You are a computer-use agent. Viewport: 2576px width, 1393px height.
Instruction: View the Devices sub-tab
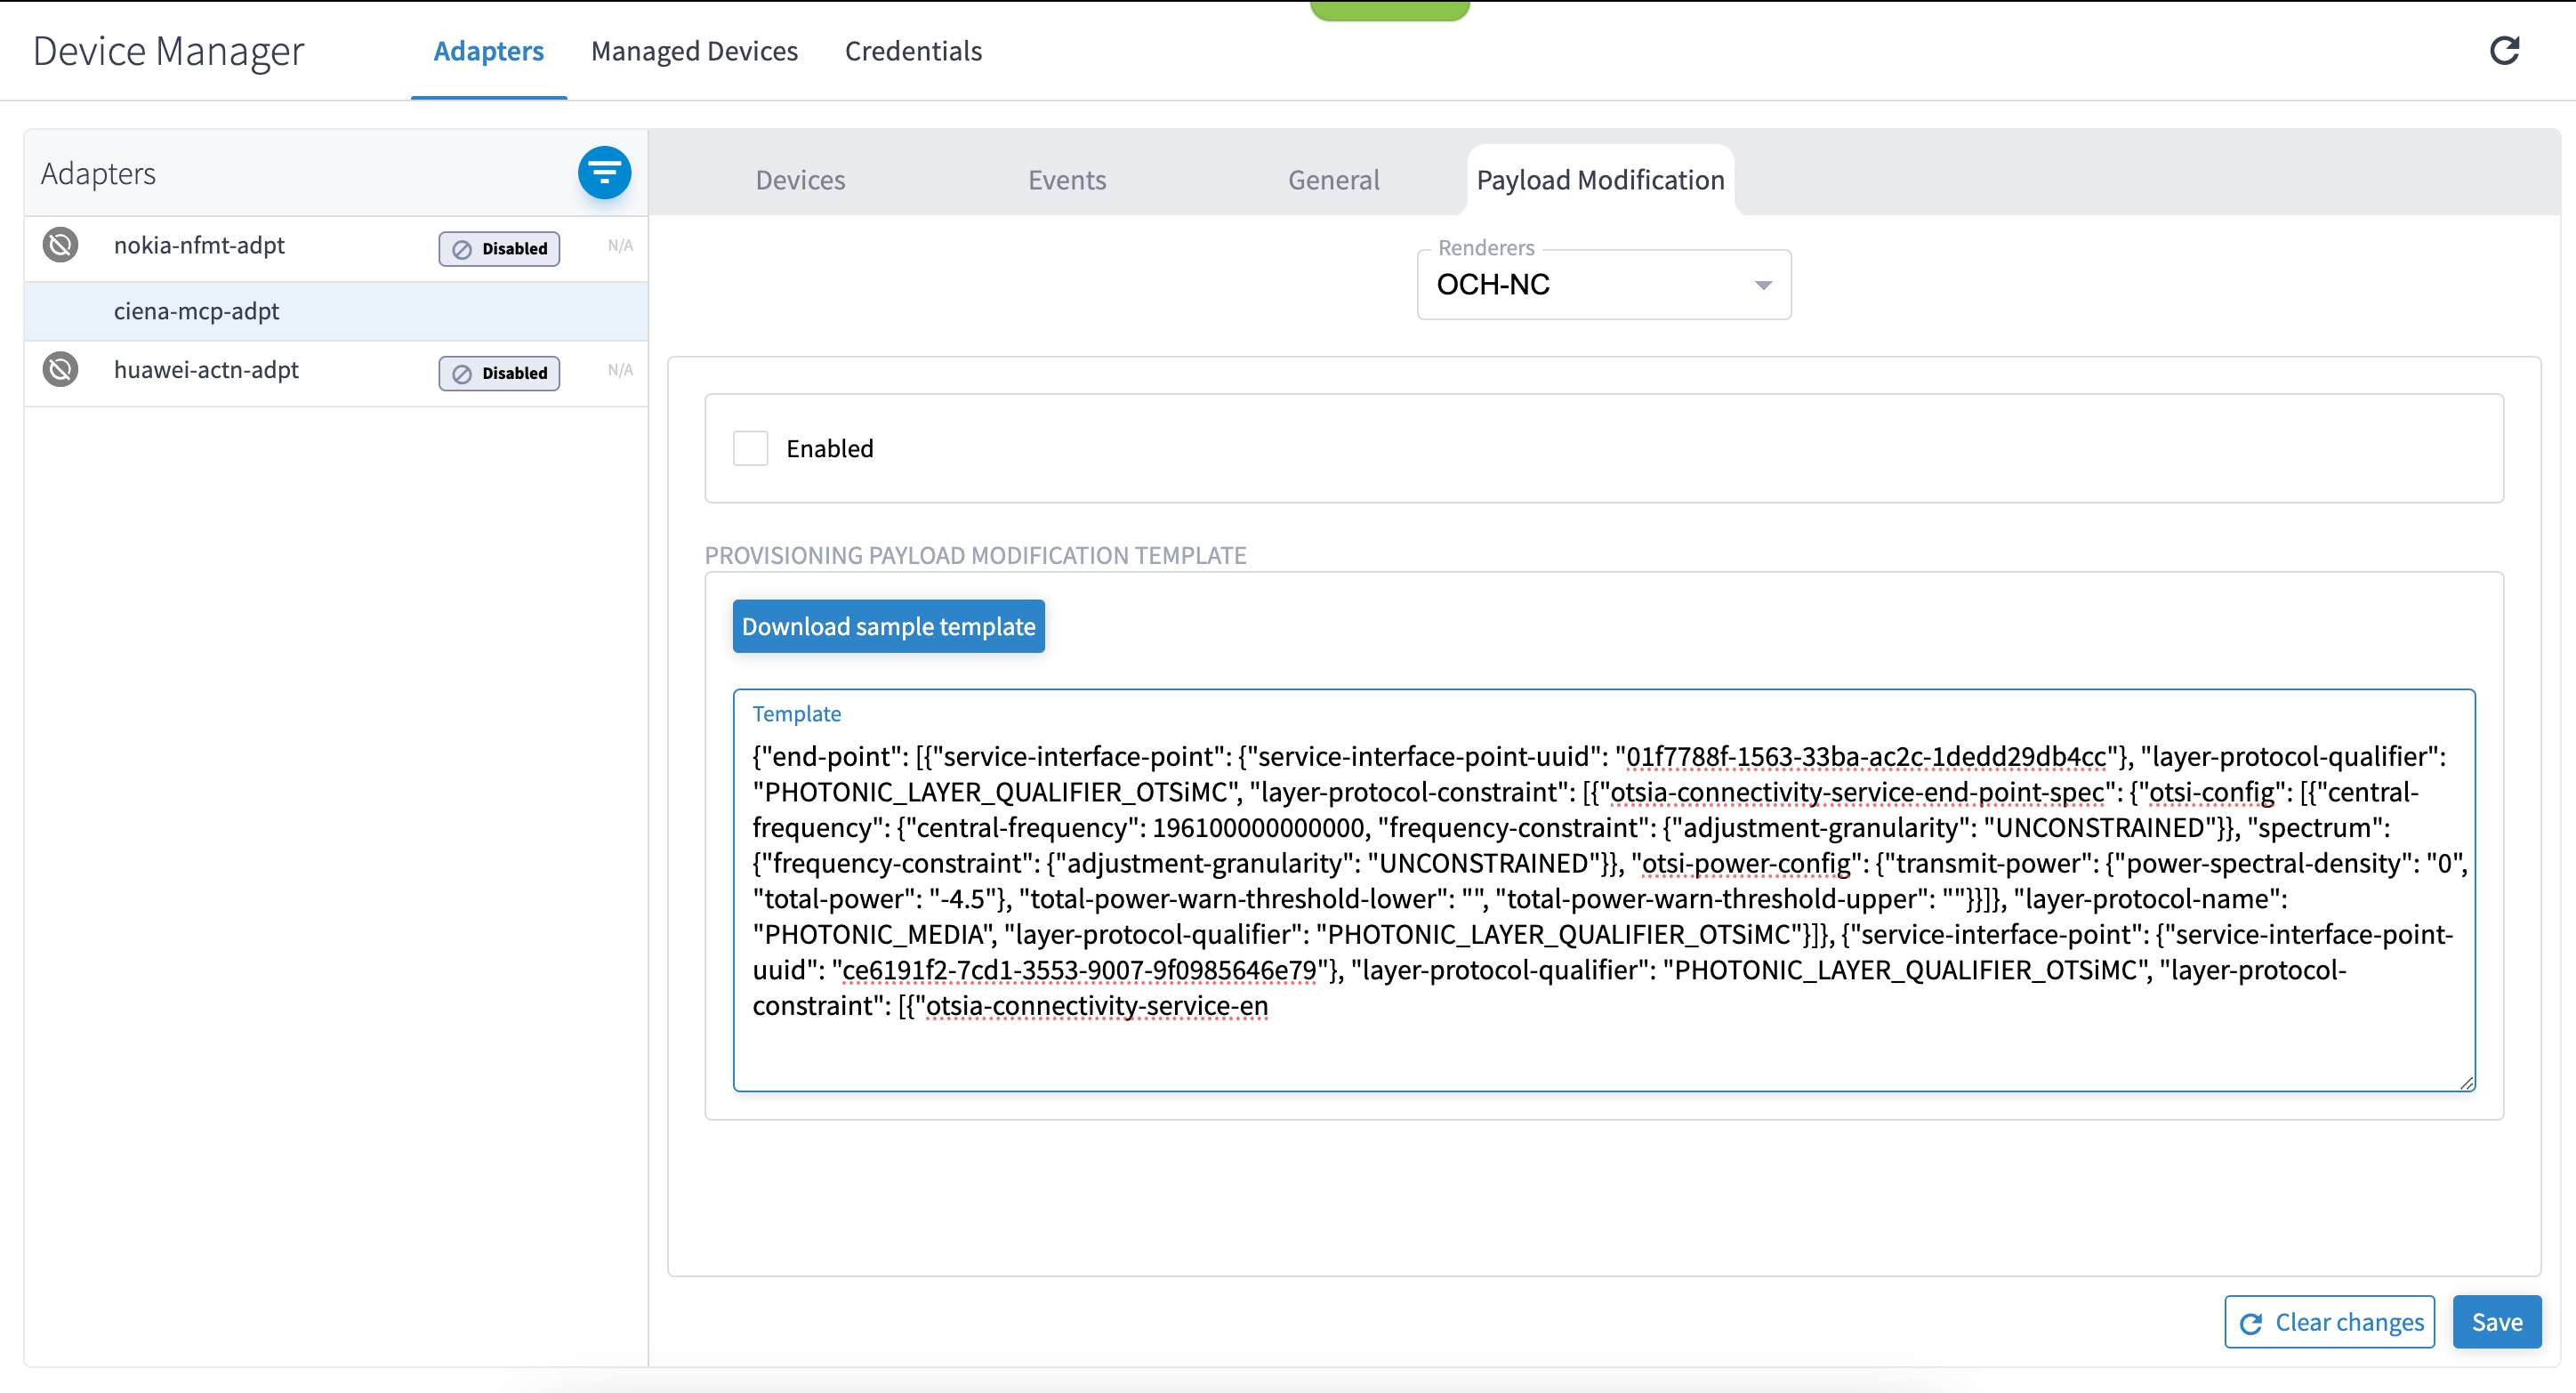pyautogui.click(x=799, y=180)
